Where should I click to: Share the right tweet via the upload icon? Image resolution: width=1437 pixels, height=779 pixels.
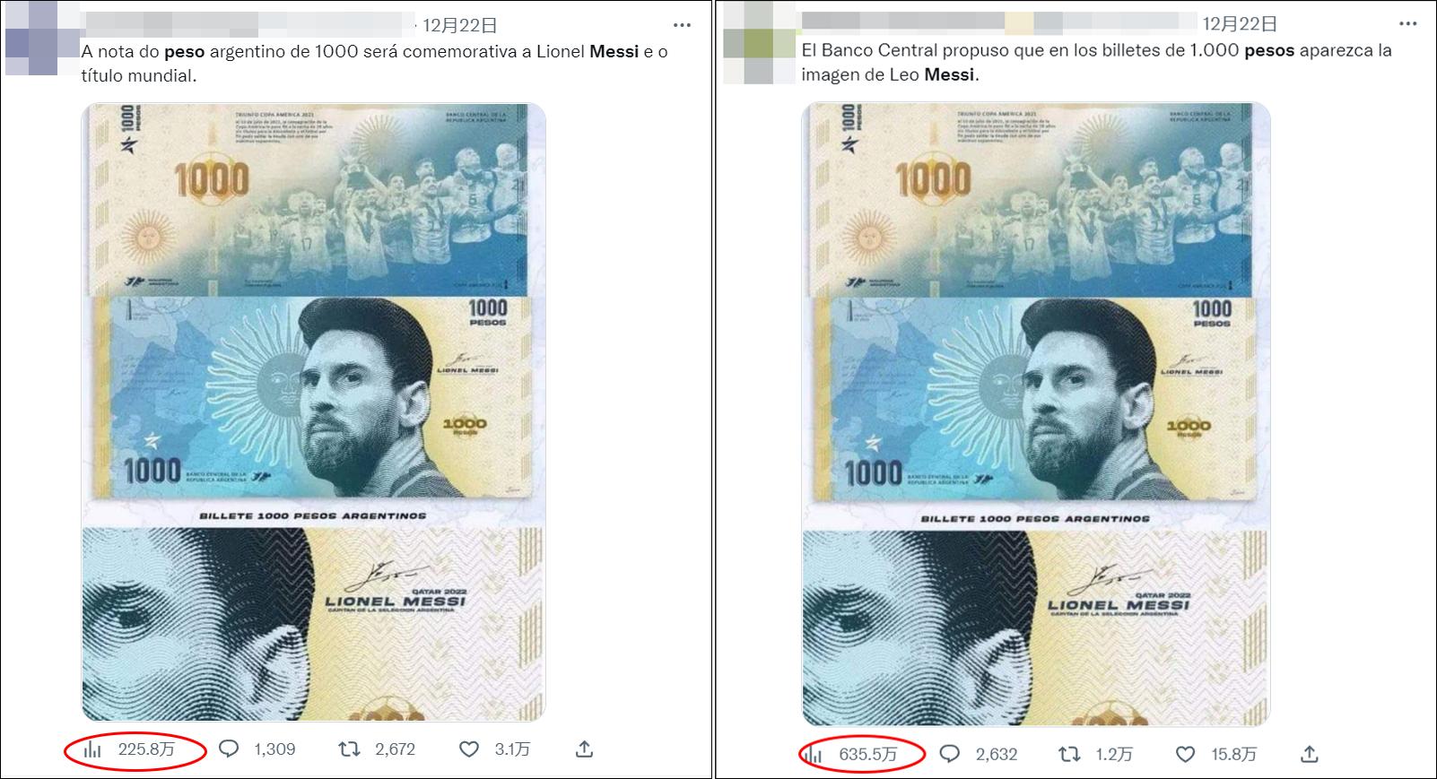pos(1309,754)
